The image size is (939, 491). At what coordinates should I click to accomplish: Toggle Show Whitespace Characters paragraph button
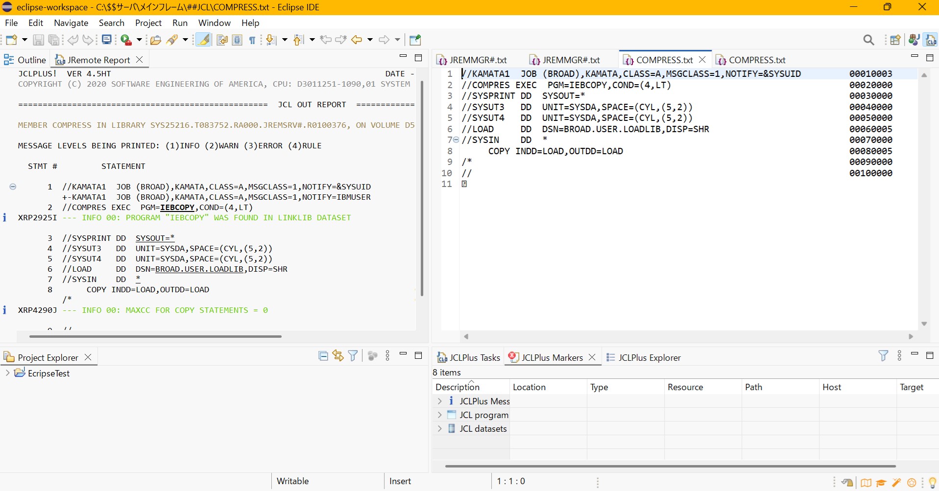[252, 40]
